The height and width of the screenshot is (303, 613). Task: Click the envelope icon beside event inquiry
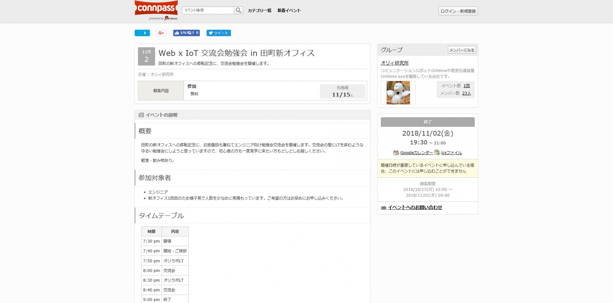click(x=383, y=208)
